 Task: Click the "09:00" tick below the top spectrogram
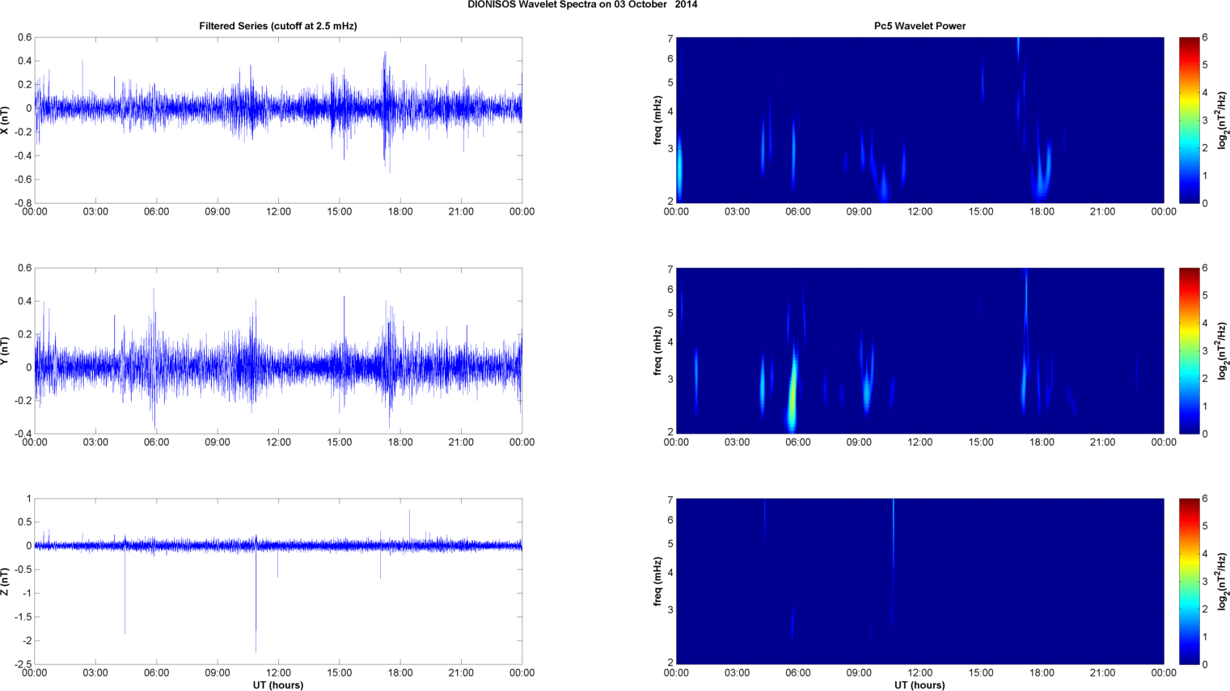[x=859, y=212]
